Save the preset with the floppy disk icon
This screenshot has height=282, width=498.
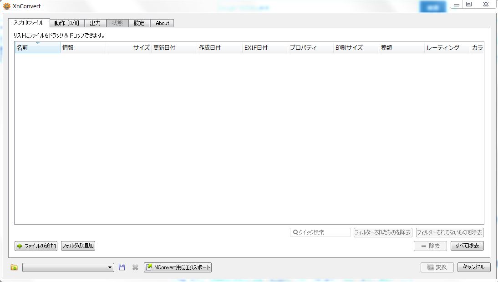122,267
